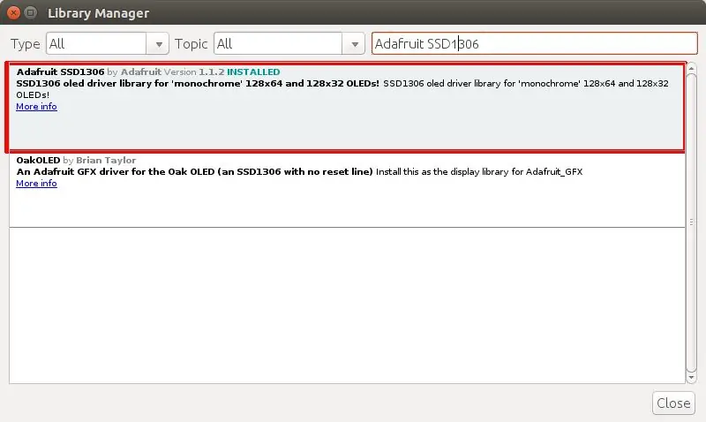Click the Library Manager window title

coord(98,13)
